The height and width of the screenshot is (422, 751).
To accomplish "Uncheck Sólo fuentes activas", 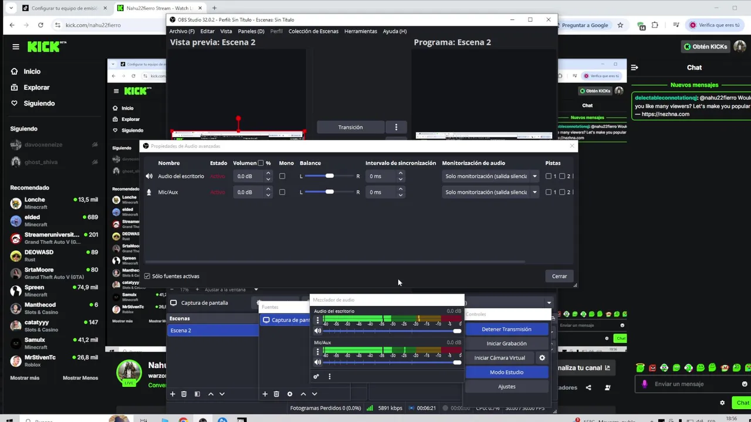I will [147, 276].
